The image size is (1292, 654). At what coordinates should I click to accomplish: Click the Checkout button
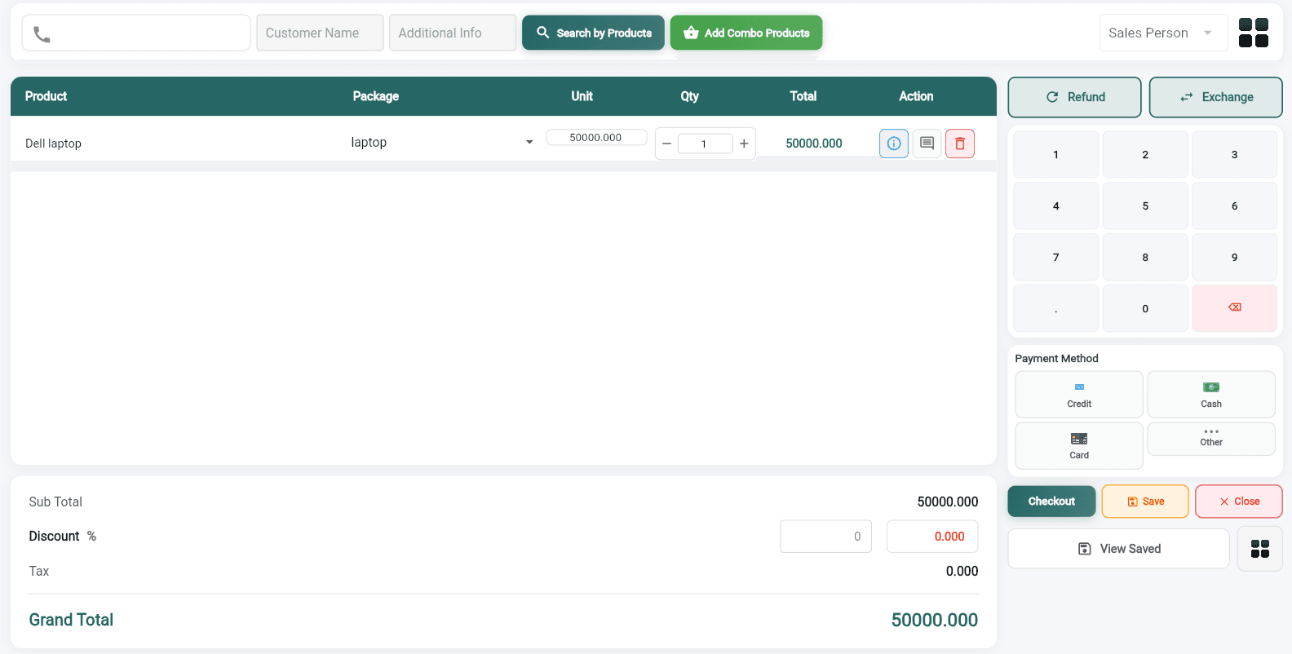tap(1051, 502)
